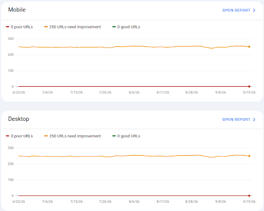Click the 9/19/26 date label on the Mobile chart
Viewport: 264px width, 211px height.
249,92
